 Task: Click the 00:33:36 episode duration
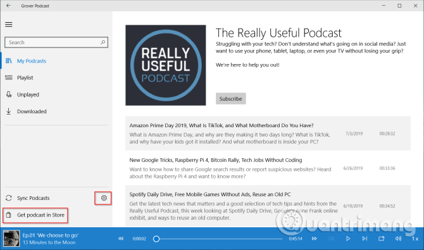[x=387, y=168]
